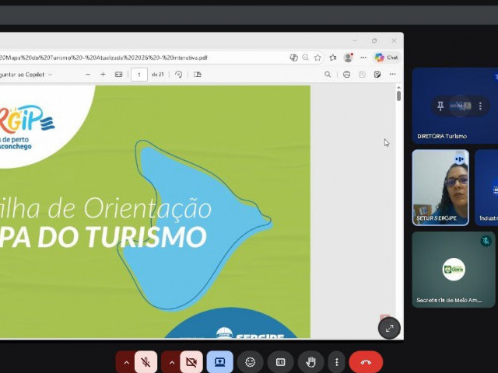The image size is (498, 373).
Task: Click the present screen button
Action: pyautogui.click(x=220, y=362)
